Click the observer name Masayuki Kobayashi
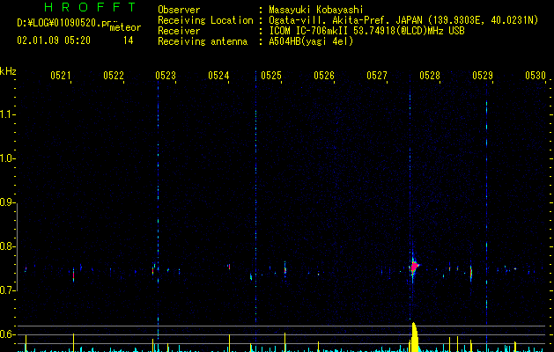This screenshot has height=352, width=554. pyautogui.click(x=316, y=10)
